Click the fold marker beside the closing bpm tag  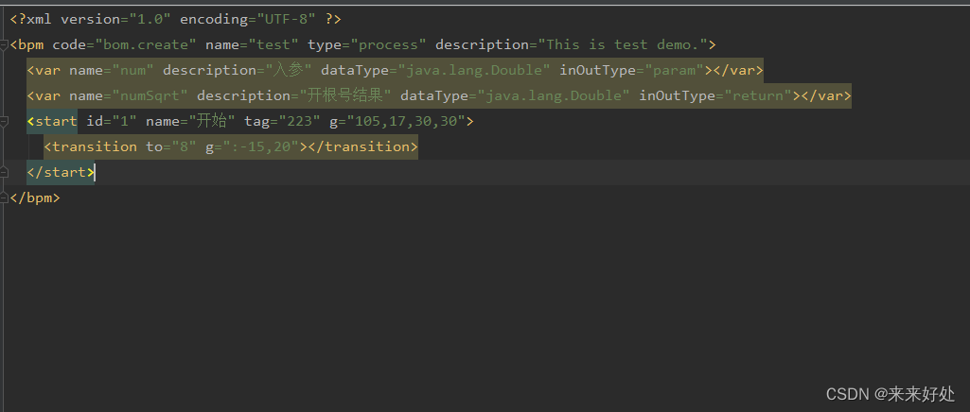click(x=4, y=197)
